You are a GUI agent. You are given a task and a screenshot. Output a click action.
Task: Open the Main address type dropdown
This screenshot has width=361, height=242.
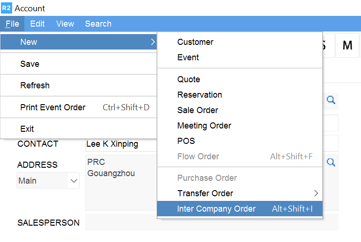point(48,181)
